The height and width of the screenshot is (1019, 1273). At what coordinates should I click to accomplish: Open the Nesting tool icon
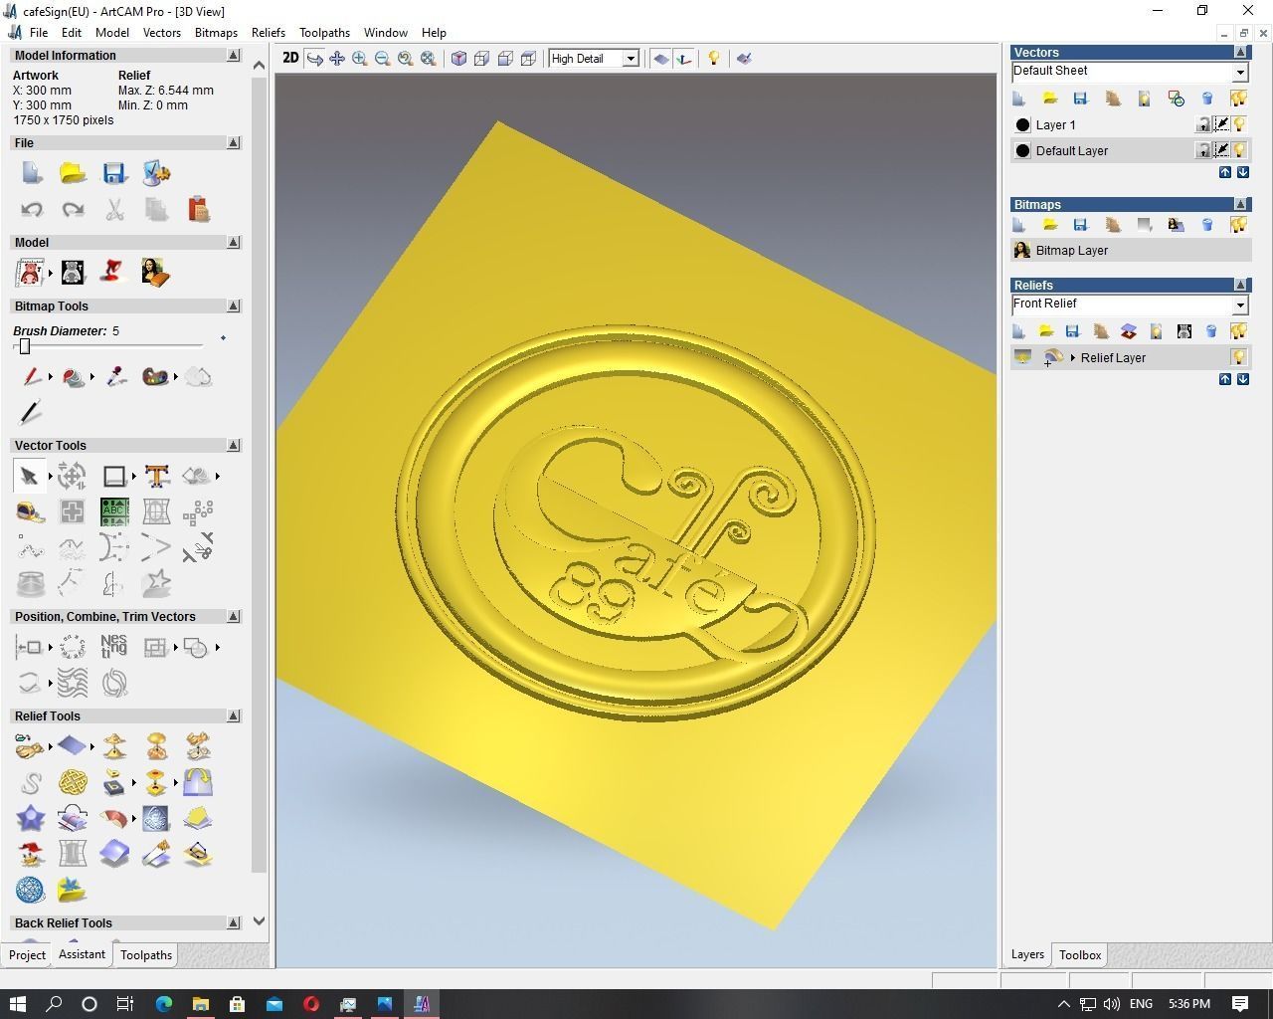[114, 647]
